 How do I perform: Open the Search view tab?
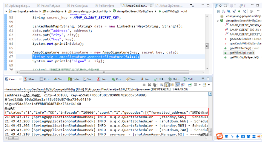(x=132, y=79)
